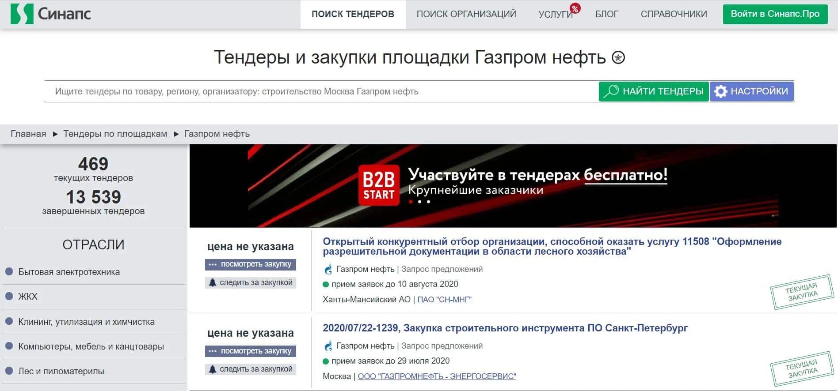Open ПАО "СН-МНГ" organization link
838x391 pixels.
444,300
